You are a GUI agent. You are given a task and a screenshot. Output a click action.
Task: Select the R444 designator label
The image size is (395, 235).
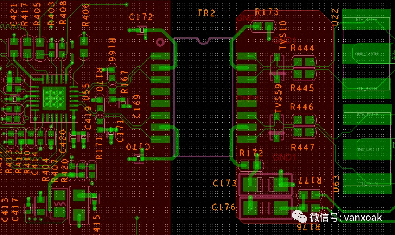pos(302,48)
